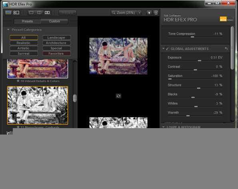The image size is (238, 189).
Task: Select the Artistic preset category
Action: point(24,48)
